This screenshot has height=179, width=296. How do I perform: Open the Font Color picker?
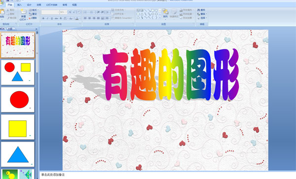click(x=77, y=18)
